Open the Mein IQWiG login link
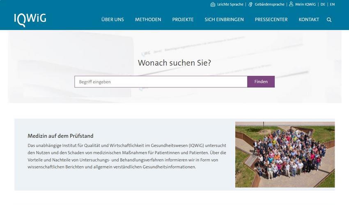 tap(305, 4)
